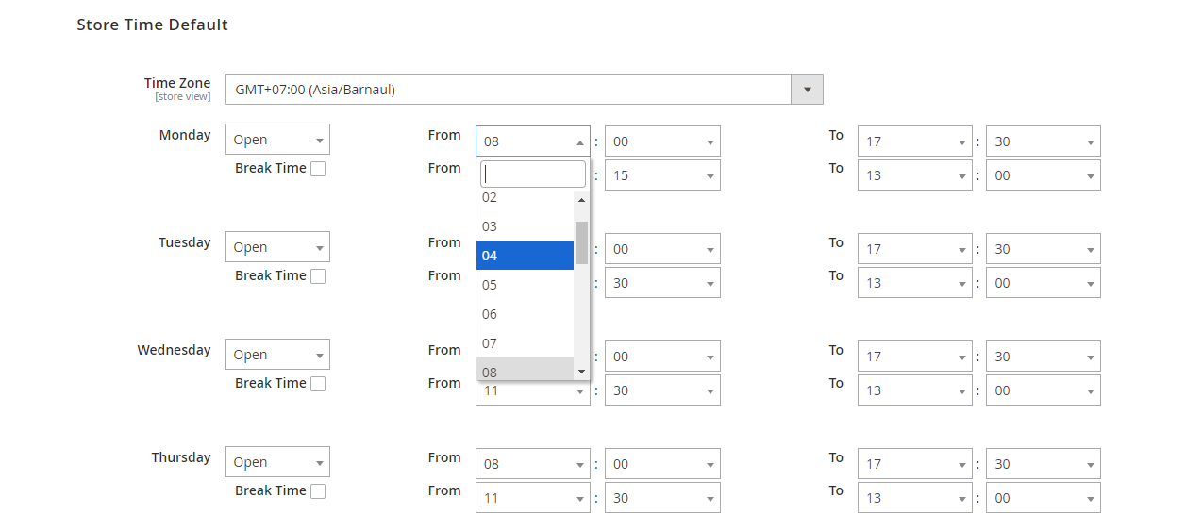Viewport: 1186px width, 531px height.
Task: Collapse the open Monday From hour dropdown
Action: pyautogui.click(x=533, y=141)
